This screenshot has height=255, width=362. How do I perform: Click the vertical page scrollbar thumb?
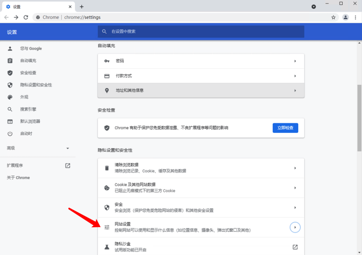point(359,118)
